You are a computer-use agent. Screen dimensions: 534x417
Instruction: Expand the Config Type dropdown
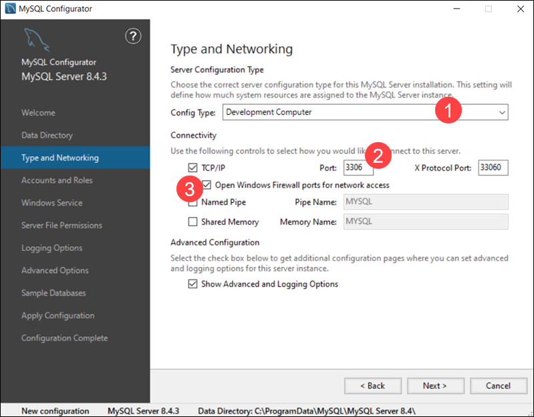click(x=502, y=112)
